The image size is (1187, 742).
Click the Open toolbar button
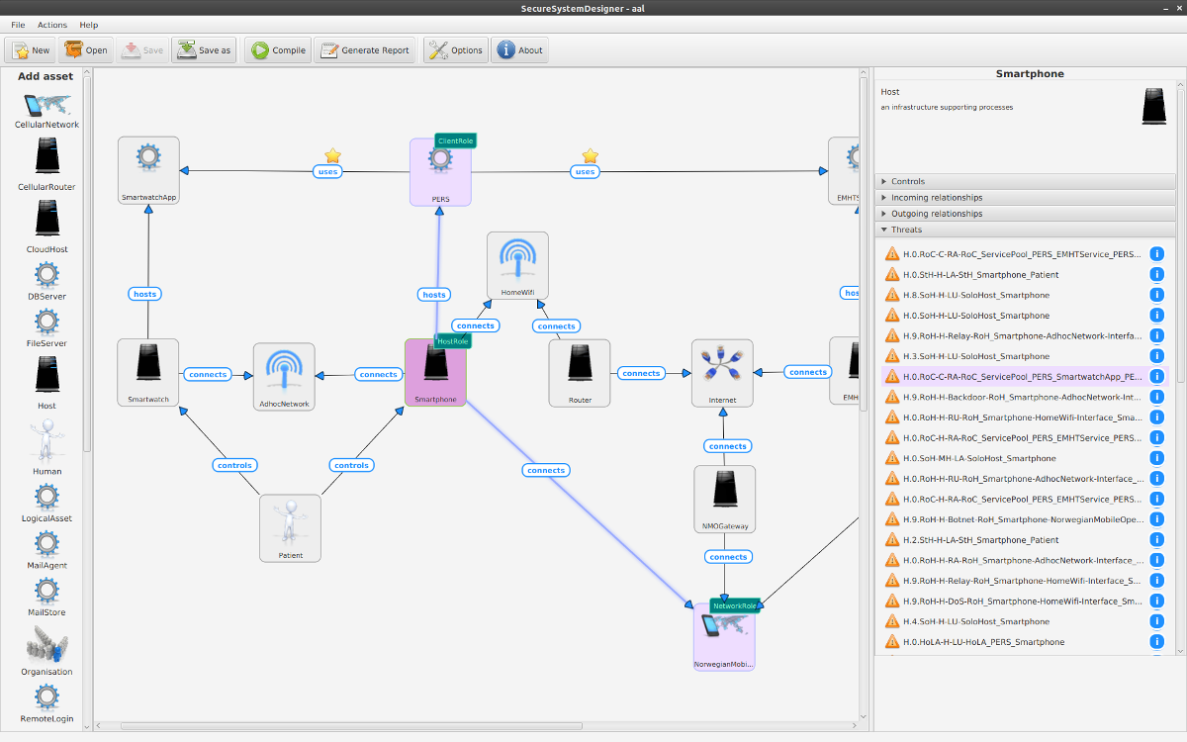86,50
